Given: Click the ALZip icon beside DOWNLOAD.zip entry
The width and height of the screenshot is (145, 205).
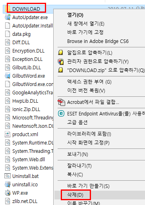Looking at the screenshot, I should tap(61, 70).
